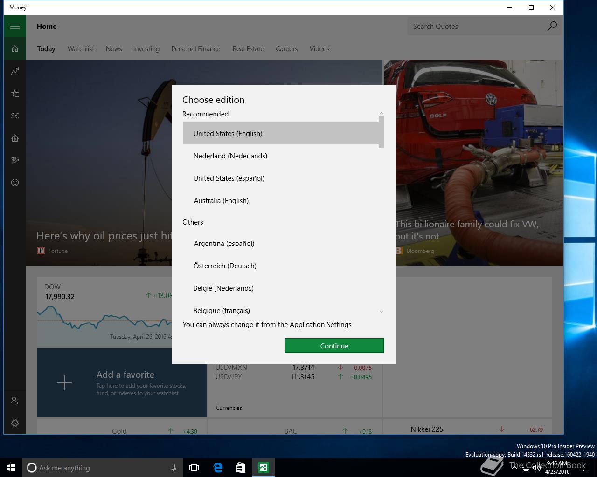Switch to the Personal Finance tab
Viewport: 597px width, 477px height.
point(195,48)
